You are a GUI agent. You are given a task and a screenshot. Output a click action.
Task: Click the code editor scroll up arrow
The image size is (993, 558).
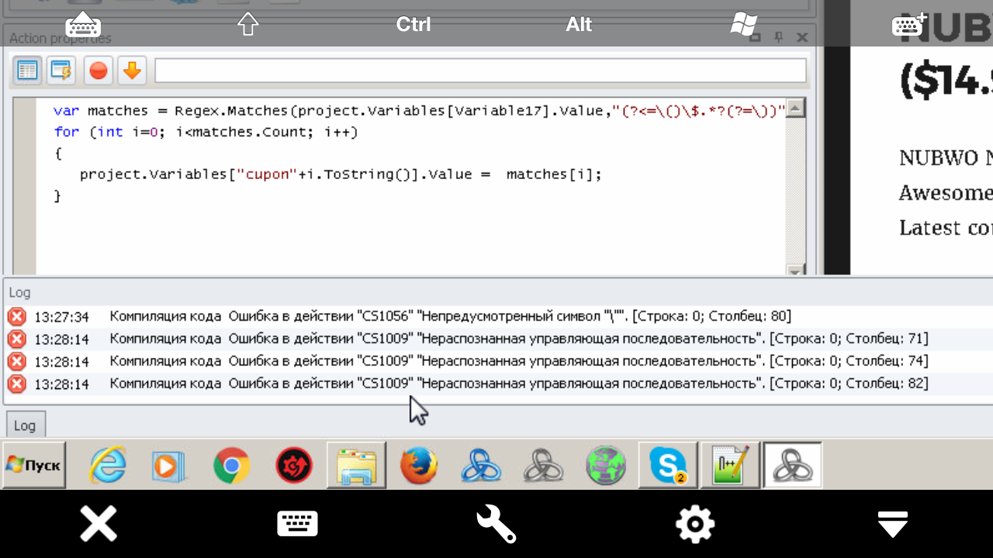[795, 108]
